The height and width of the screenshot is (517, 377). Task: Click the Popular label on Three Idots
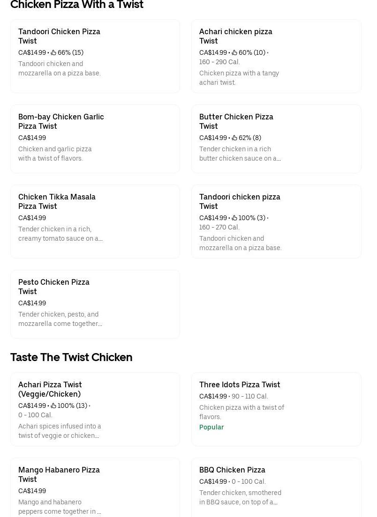pyautogui.click(x=211, y=427)
